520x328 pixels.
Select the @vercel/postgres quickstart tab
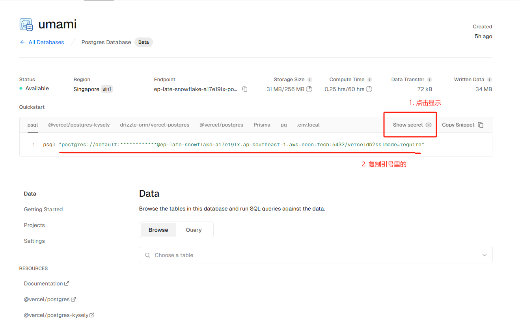pos(221,125)
